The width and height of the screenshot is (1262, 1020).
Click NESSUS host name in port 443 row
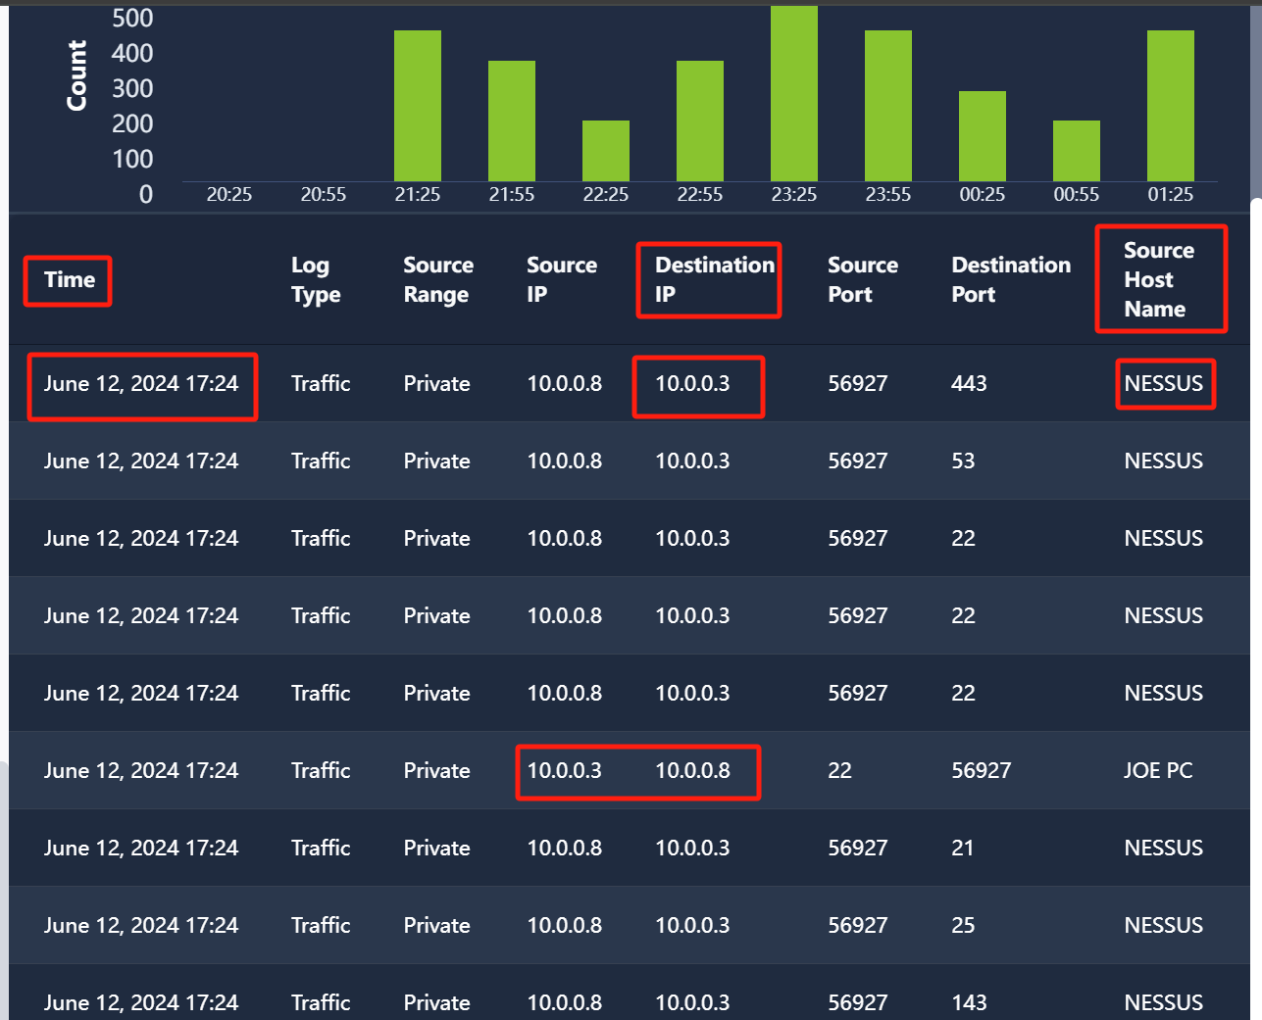coord(1164,384)
